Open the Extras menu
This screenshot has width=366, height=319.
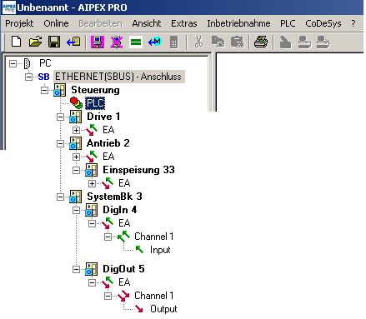click(184, 23)
